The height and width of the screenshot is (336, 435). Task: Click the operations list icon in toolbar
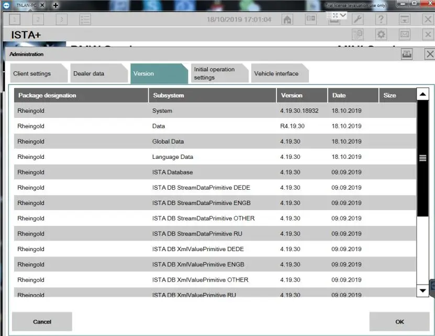coord(85,19)
